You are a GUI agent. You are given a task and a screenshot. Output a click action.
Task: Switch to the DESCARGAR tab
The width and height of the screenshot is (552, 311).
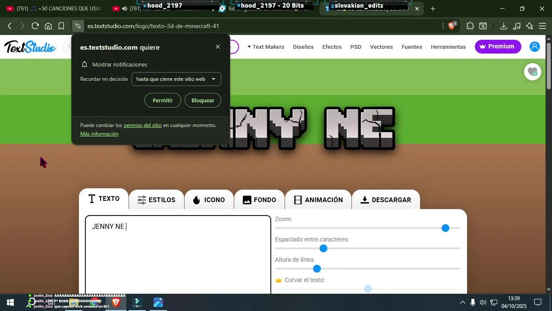tap(386, 200)
